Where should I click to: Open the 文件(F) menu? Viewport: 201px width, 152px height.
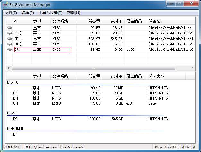[x=11, y=13]
